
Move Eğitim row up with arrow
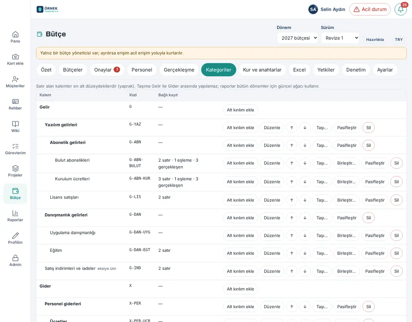pos(292,253)
